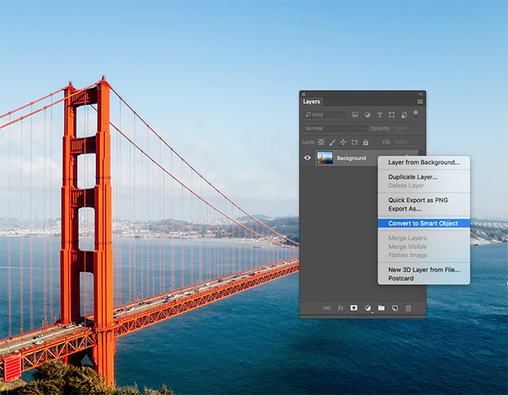This screenshot has height=395, width=508.
Task: Choose Convert to Smart Object
Action: [423, 223]
